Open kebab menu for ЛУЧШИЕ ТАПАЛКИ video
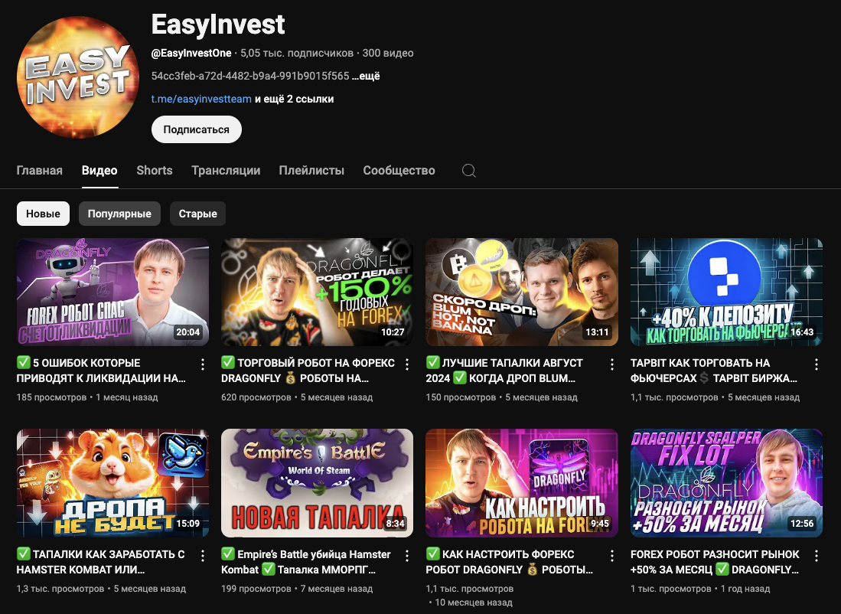 point(611,364)
